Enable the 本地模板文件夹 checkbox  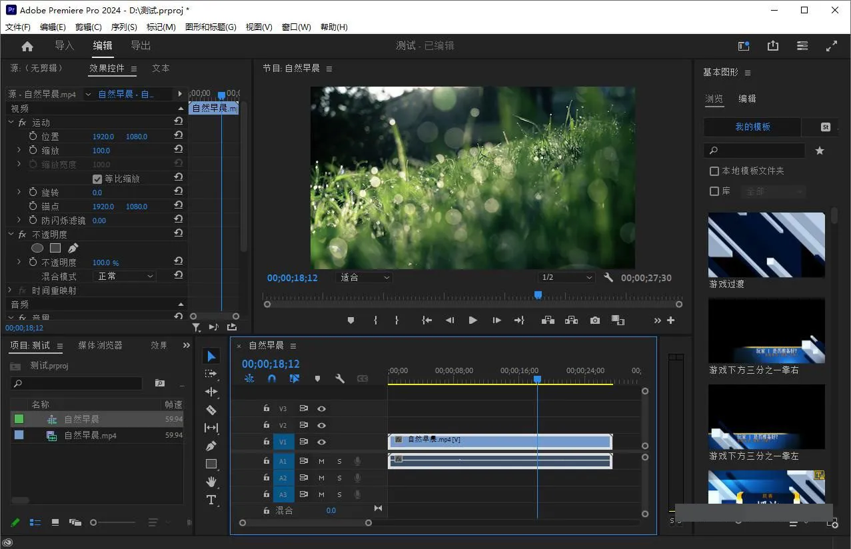pos(714,171)
